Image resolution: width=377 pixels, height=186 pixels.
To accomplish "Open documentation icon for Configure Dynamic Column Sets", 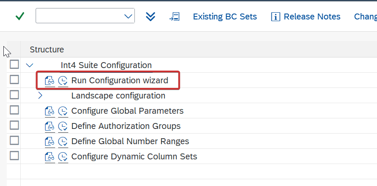I will (50, 157).
